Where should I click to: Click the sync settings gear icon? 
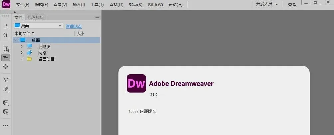[292, 4]
